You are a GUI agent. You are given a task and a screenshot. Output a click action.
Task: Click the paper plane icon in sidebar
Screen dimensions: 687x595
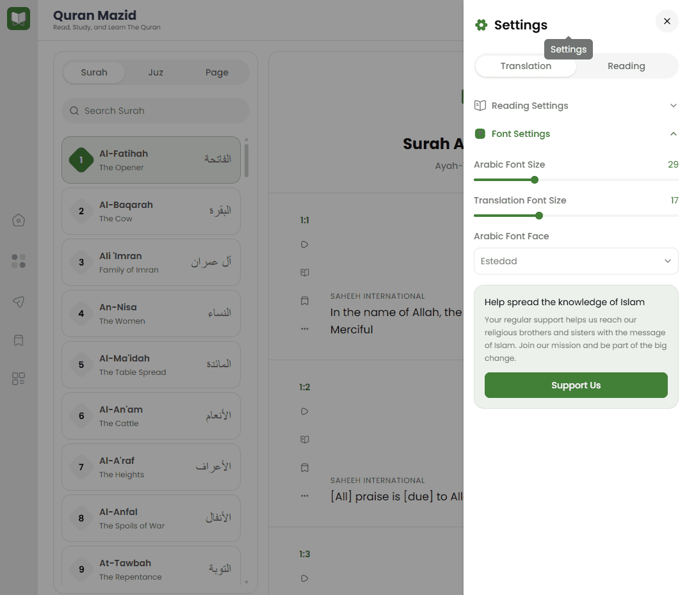coord(19,301)
